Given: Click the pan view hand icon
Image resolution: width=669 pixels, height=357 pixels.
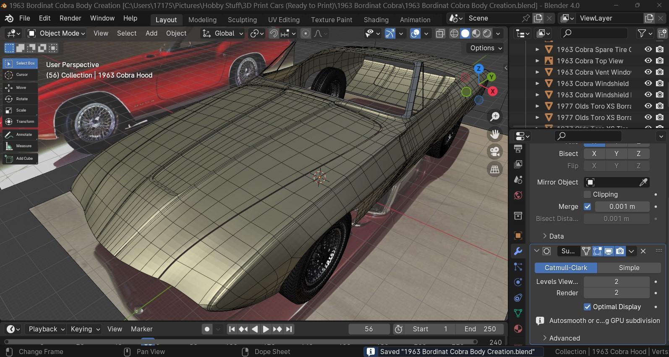Looking at the screenshot, I should pyautogui.click(x=495, y=134).
